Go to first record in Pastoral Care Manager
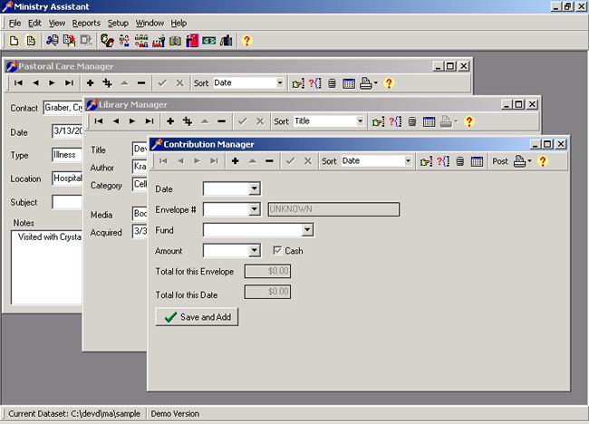Screen dimensions: 589x424 (x=18, y=83)
